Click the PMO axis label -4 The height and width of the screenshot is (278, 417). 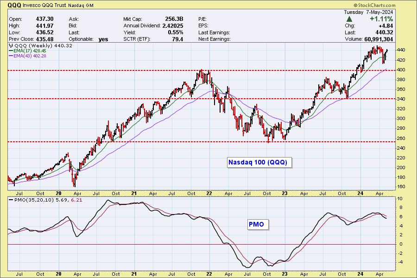coord(399,262)
